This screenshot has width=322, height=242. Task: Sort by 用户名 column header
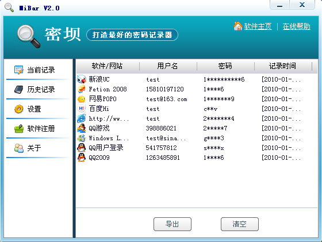point(168,66)
